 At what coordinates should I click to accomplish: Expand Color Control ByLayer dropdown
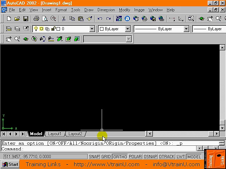(127, 29)
